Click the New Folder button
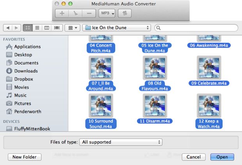 click(x=24, y=157)
